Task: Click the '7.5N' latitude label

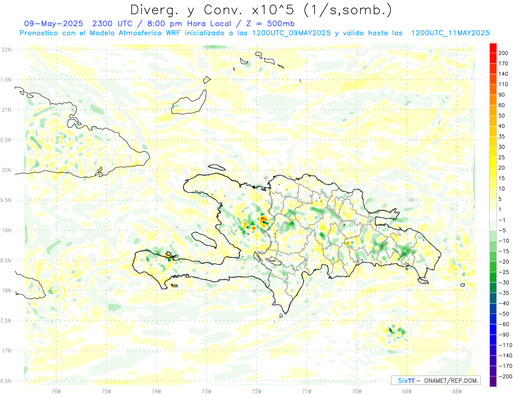Action: pyautogui.click(x=6, y=321)
